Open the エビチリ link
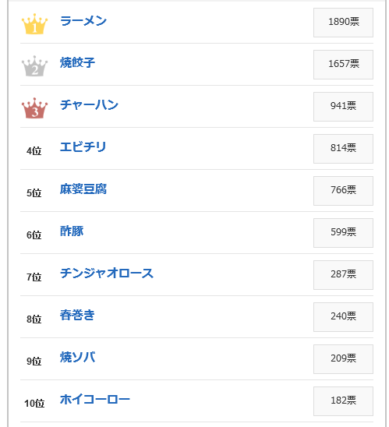Image resolution: width=389 pixels, height=427 pixels. tap(83, 147)
